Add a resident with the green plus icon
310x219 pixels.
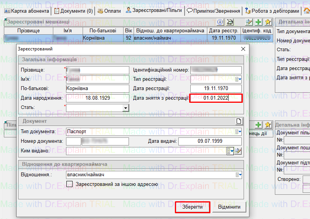click(259, 22)
